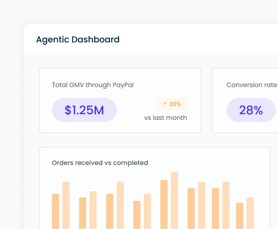Click the Agentic Dashboard title
Screen dimensions: 278x229
(78, 39)
